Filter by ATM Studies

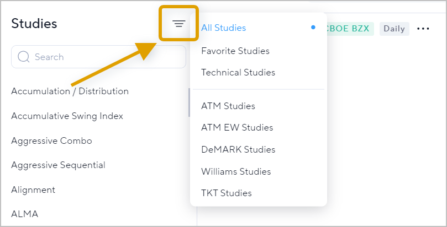(228, 106)
